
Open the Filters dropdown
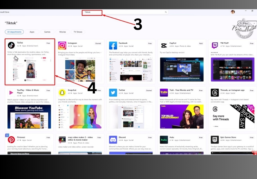[x=247, y=23]
